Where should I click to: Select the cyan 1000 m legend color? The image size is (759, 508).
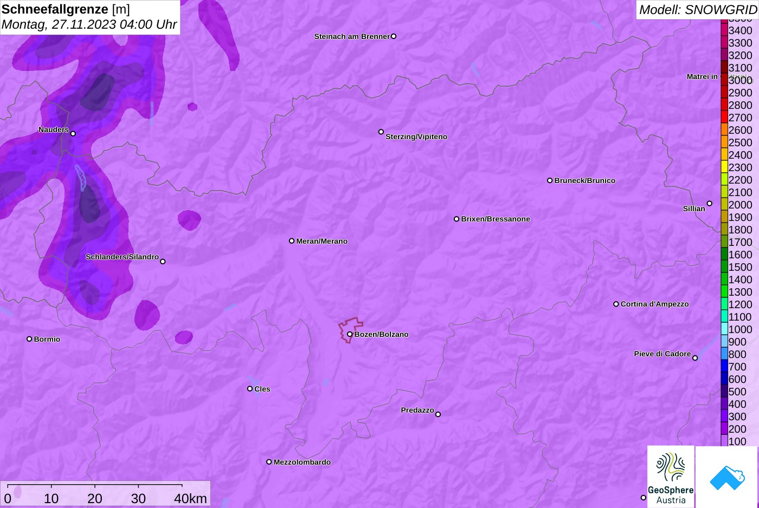pos(724,329)
